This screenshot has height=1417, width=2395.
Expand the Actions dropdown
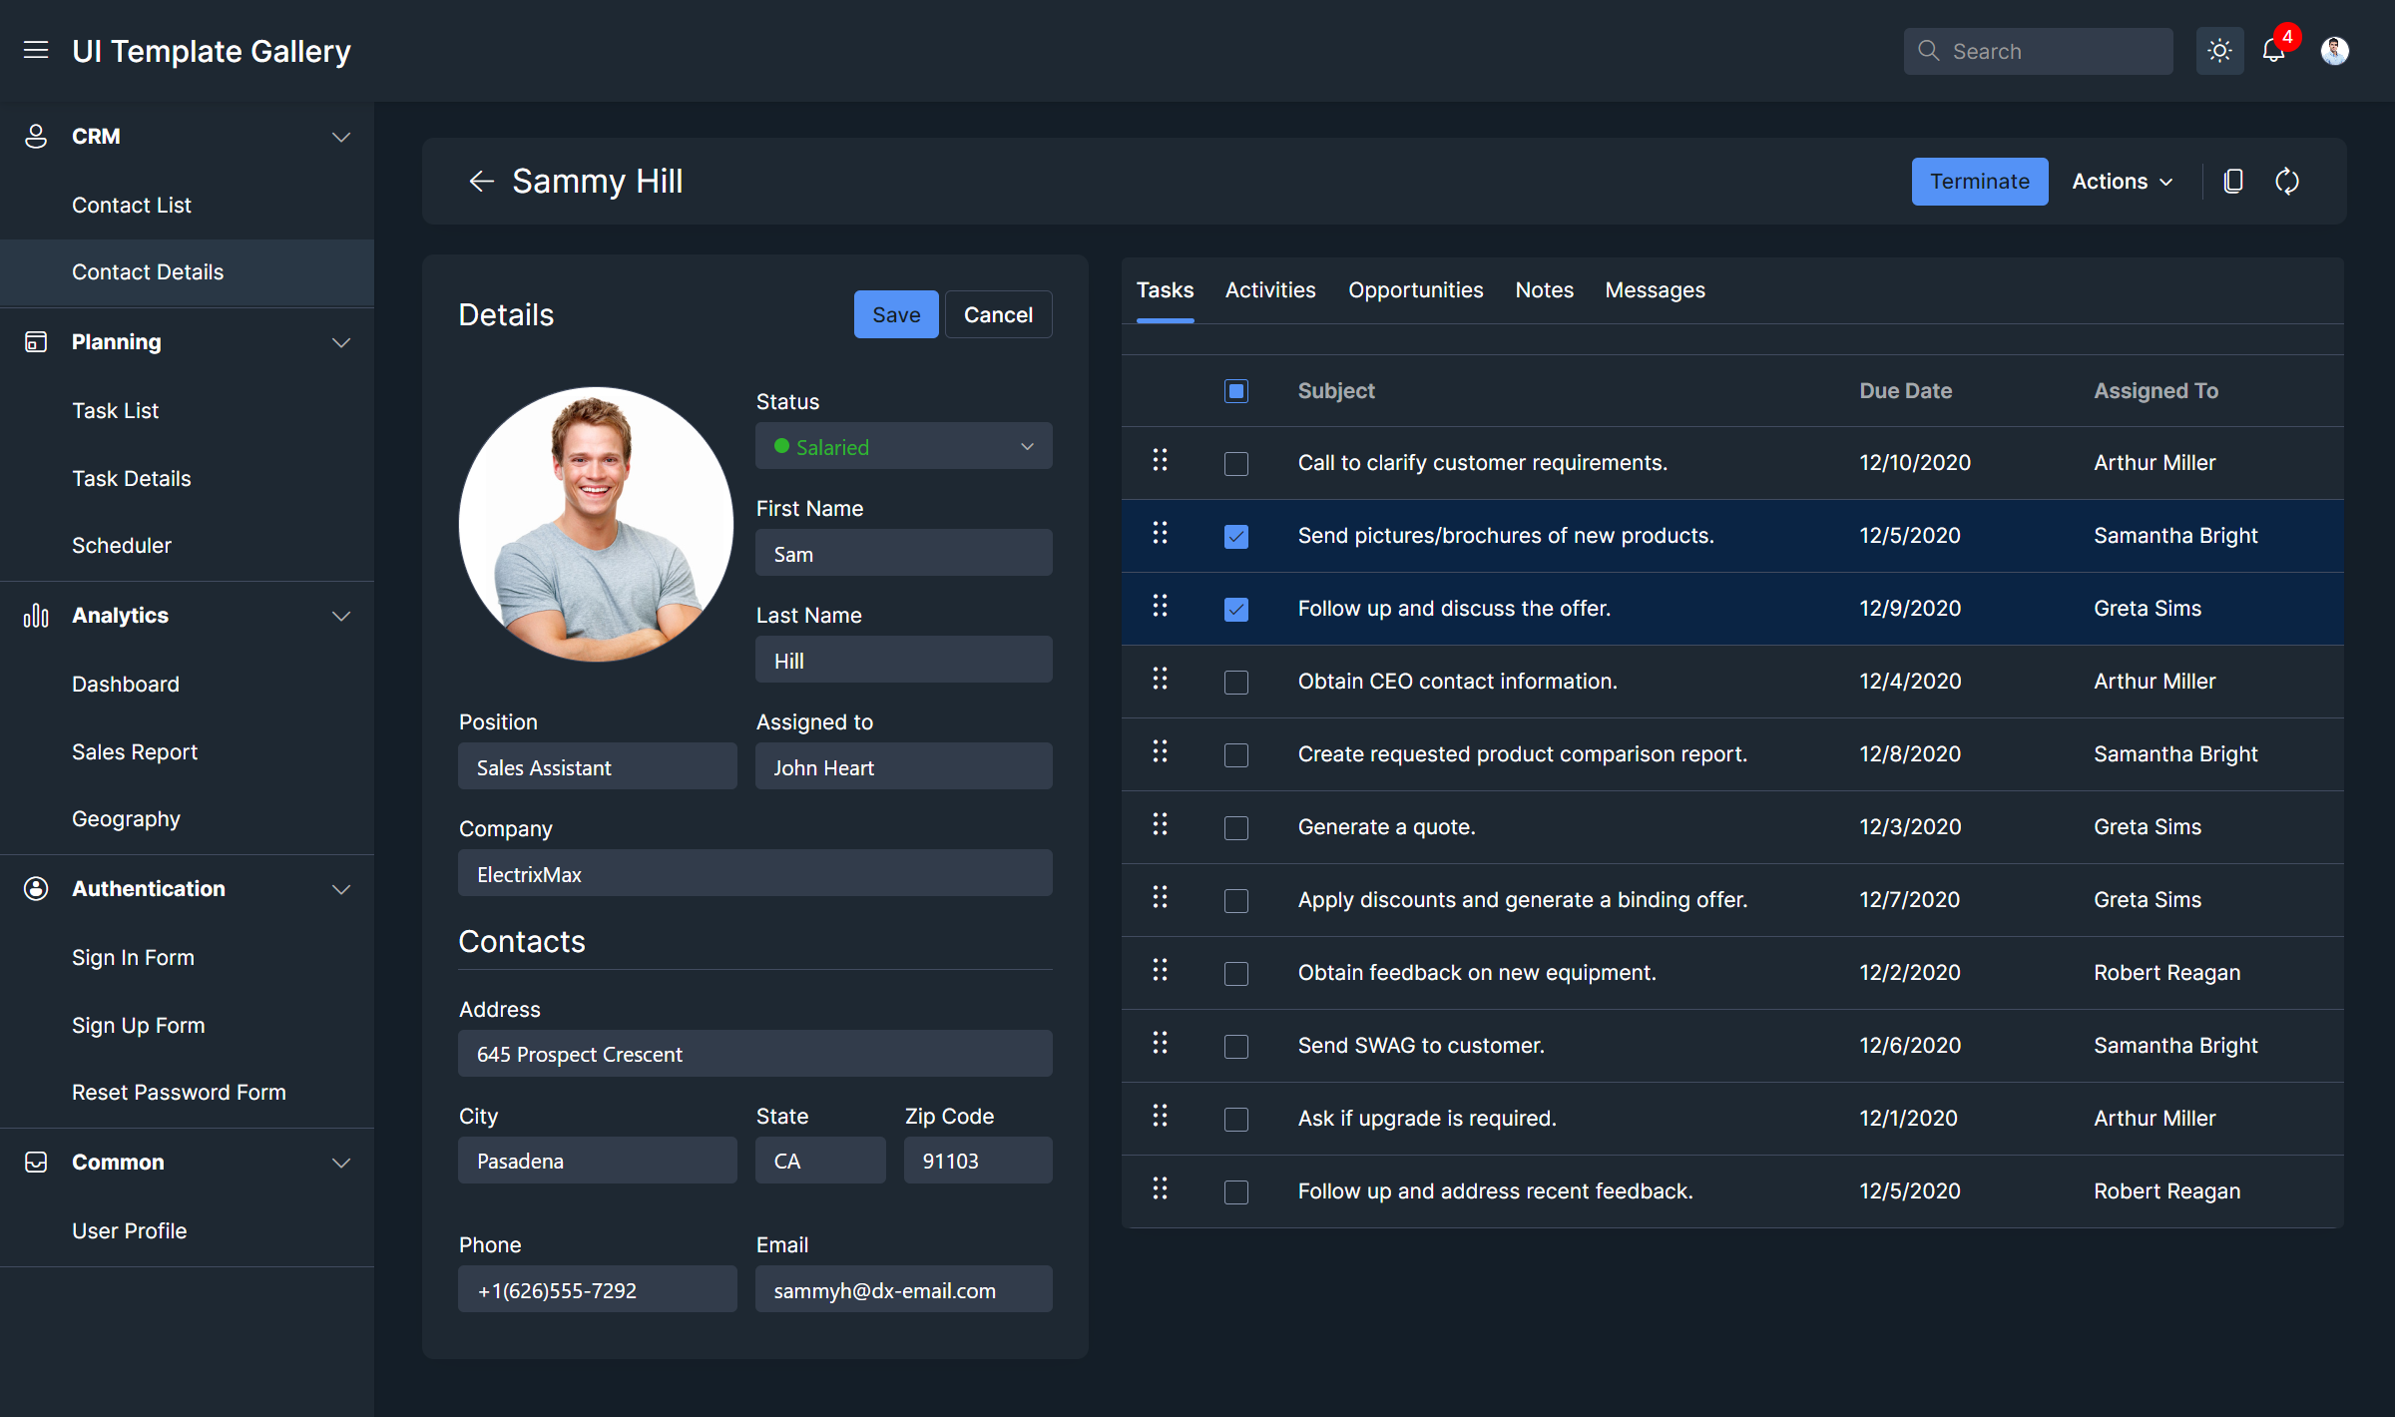(2121, 181)
